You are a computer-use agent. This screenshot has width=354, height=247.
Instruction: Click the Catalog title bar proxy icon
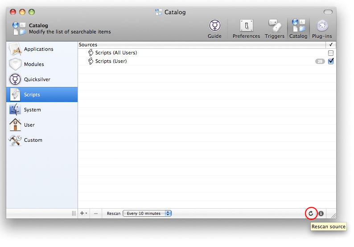pos(159,12)
